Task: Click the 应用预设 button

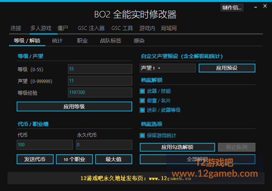Action: (227, 68)
